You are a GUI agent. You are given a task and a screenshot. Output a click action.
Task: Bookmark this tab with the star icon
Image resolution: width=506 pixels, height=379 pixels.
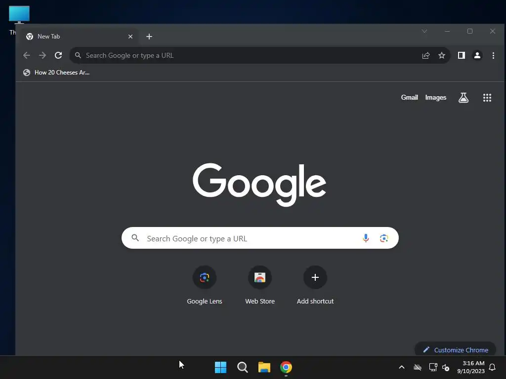(442, 55)
